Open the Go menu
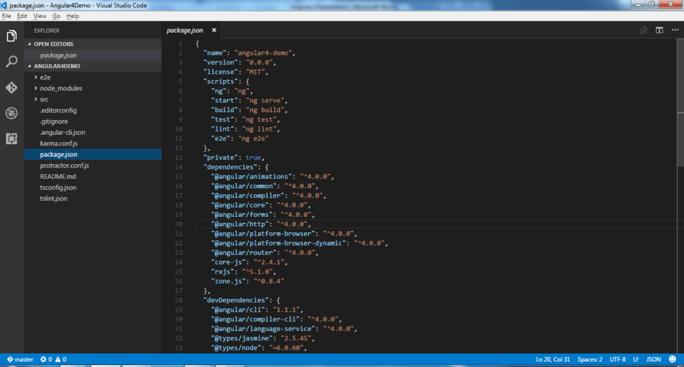The width and height of the screenshot is (684, 367). 56,15
